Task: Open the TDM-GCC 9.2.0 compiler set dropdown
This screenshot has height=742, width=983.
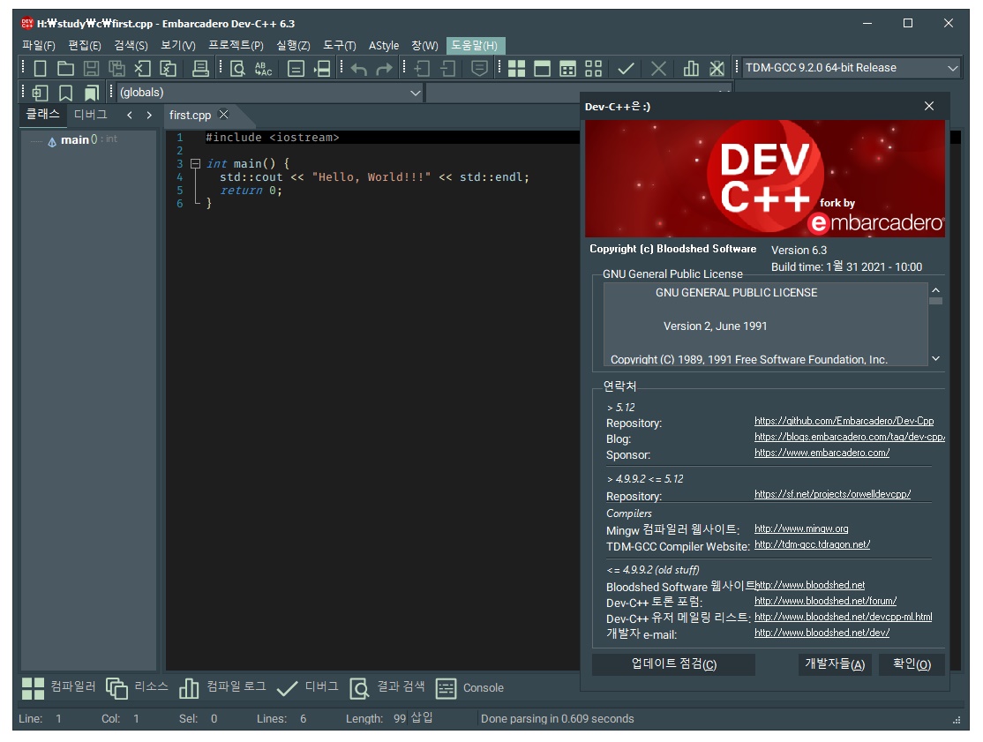Action: coord(852,68)
